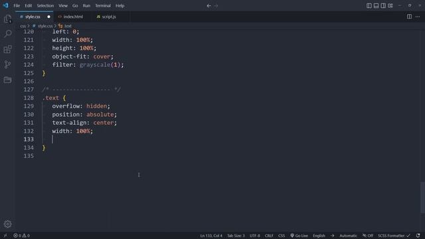This screenshot has height=239, width=425.
Task: Open Source Control view in activity bar
Action: [x=7, y=64]
